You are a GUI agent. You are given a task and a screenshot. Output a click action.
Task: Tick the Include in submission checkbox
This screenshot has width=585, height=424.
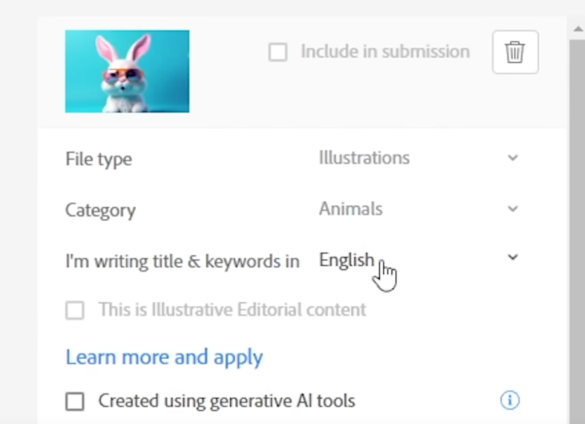point(278,53)
